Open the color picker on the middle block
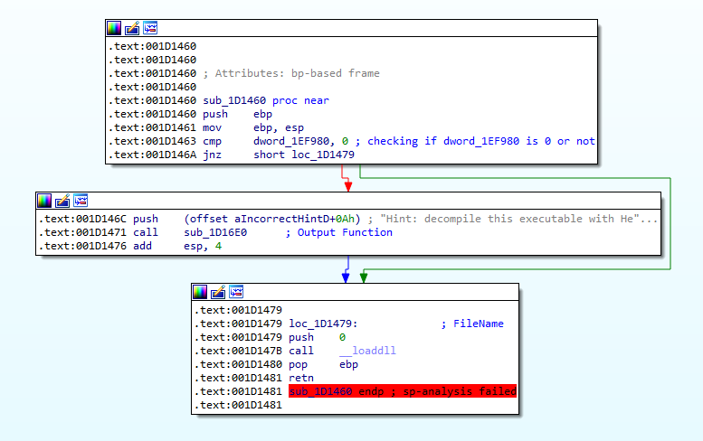The height and width of the screenshot is (441, 703). [44, 201]
